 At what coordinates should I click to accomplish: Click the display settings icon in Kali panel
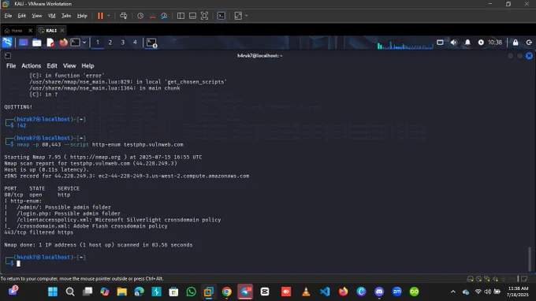pos(440,43)
